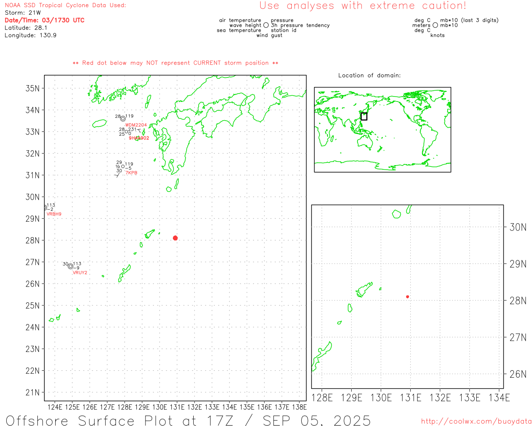Click the 'station id' legend label
532x426 pixels.
point(283,30)
